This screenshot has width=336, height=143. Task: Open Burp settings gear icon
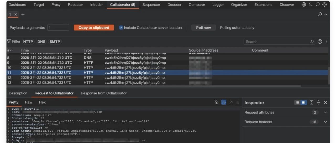click(x=324, y=4)
